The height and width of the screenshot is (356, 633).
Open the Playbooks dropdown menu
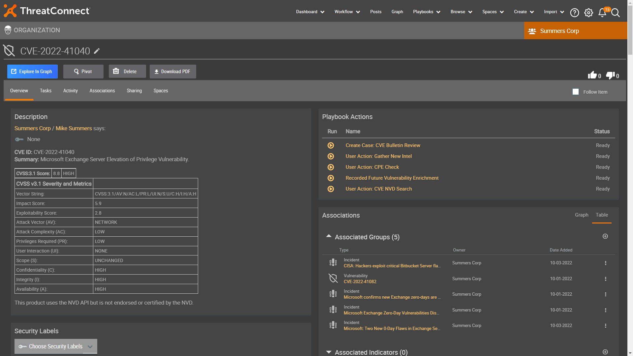pos(427,12)
